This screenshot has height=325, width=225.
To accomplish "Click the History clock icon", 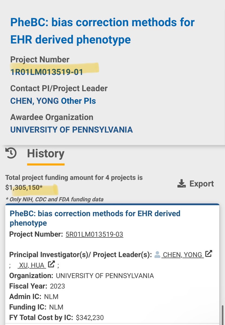I will click(11, 154).
